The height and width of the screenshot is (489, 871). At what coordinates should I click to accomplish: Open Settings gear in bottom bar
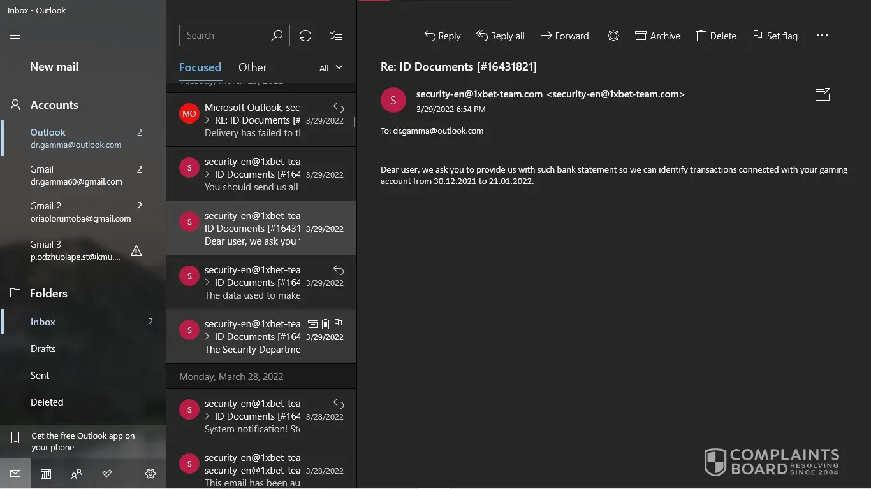[x=150, y=474]
